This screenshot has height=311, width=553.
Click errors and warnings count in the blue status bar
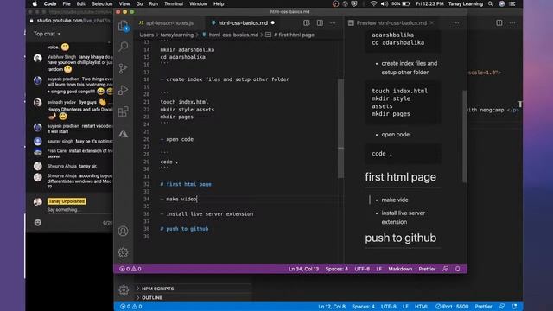(130, 307)
